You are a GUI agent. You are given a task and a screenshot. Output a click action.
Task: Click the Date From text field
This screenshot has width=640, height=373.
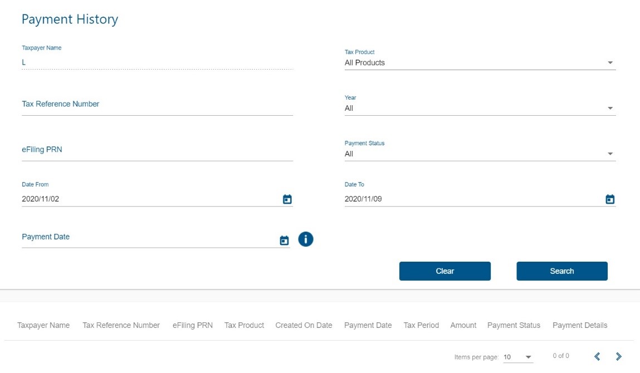(148, 199)
